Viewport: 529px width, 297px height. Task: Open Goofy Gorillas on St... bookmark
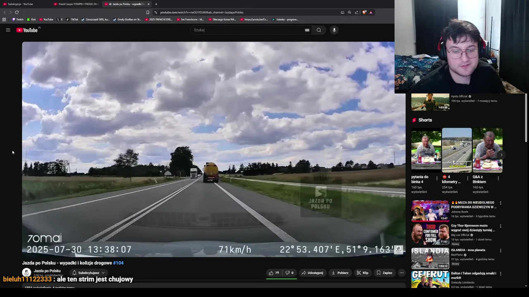[127, 19]
